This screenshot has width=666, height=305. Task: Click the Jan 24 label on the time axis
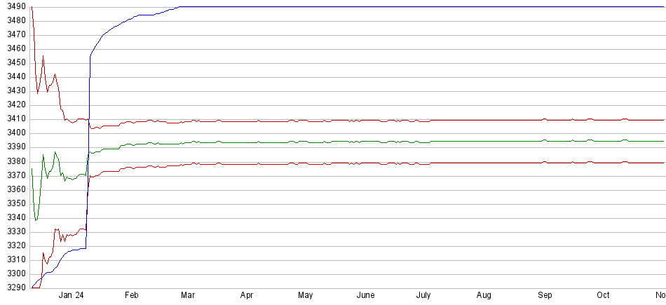coord(73,296)
